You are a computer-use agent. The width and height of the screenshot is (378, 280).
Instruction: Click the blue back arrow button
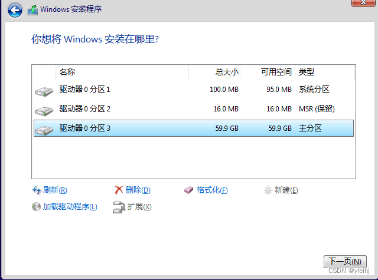pyautogui.click(x=15, y=10)
